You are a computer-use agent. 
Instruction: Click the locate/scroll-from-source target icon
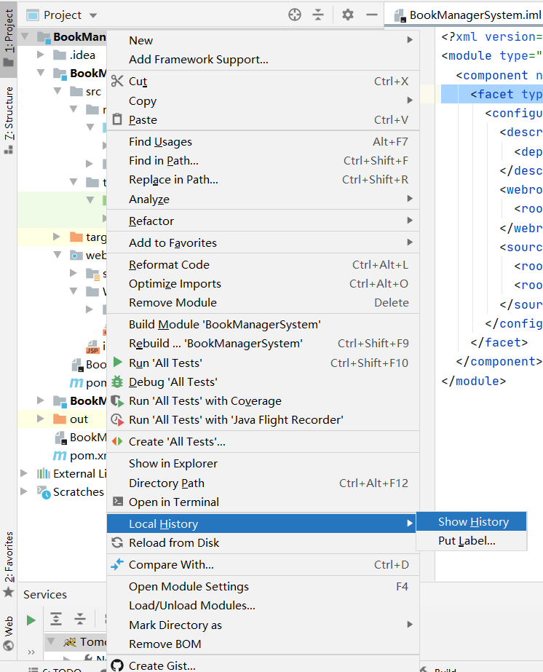(295, 15)
